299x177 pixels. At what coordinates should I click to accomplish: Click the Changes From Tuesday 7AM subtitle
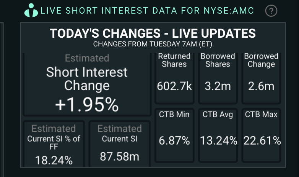pos(153,44)
